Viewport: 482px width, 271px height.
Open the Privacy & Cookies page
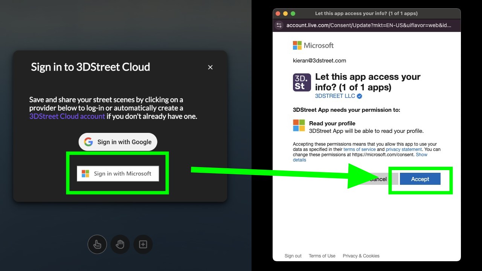coord(361,256)
